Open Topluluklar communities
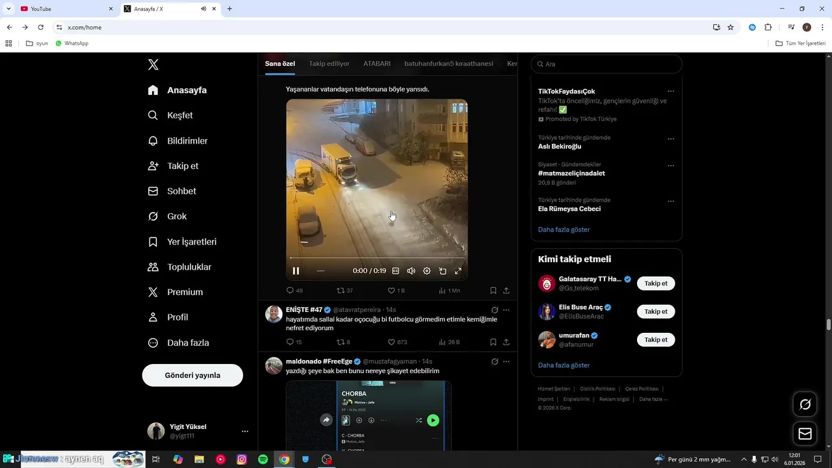 pyautogui.click(x=179, y=267)
